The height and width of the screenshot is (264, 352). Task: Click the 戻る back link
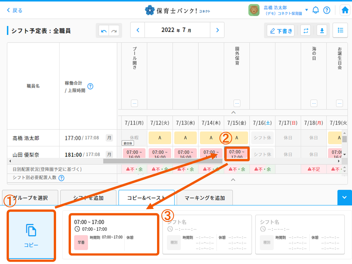pos(15,10)
